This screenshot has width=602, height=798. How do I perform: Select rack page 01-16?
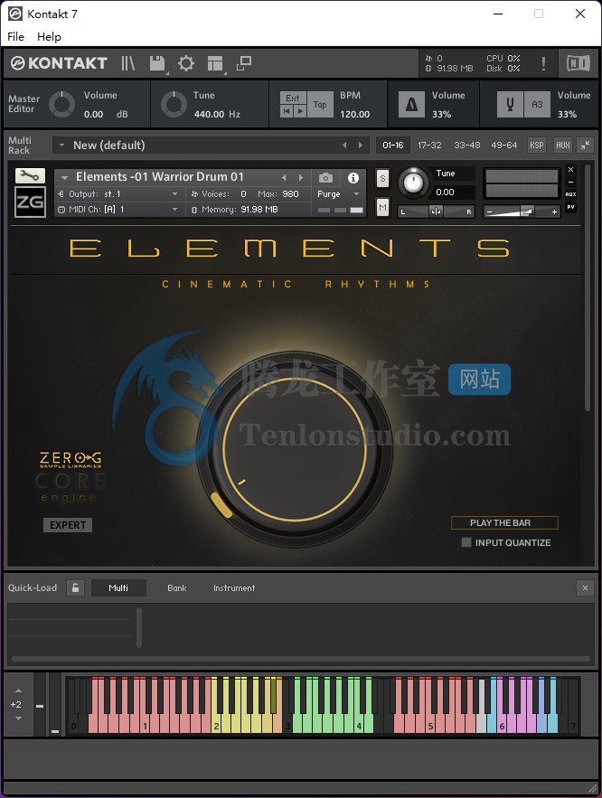[x=393, y=146]
